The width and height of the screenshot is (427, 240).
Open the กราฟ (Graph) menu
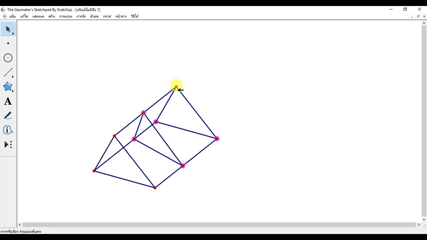107,16
